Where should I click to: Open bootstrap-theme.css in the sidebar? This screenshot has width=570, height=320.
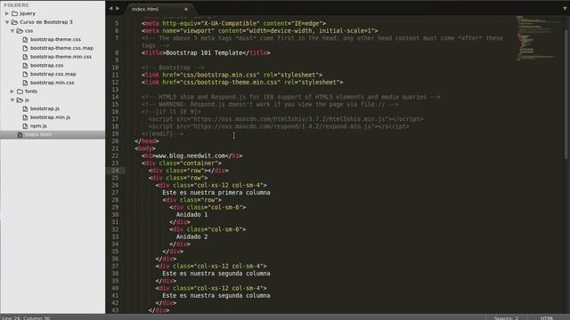(55, 39)
